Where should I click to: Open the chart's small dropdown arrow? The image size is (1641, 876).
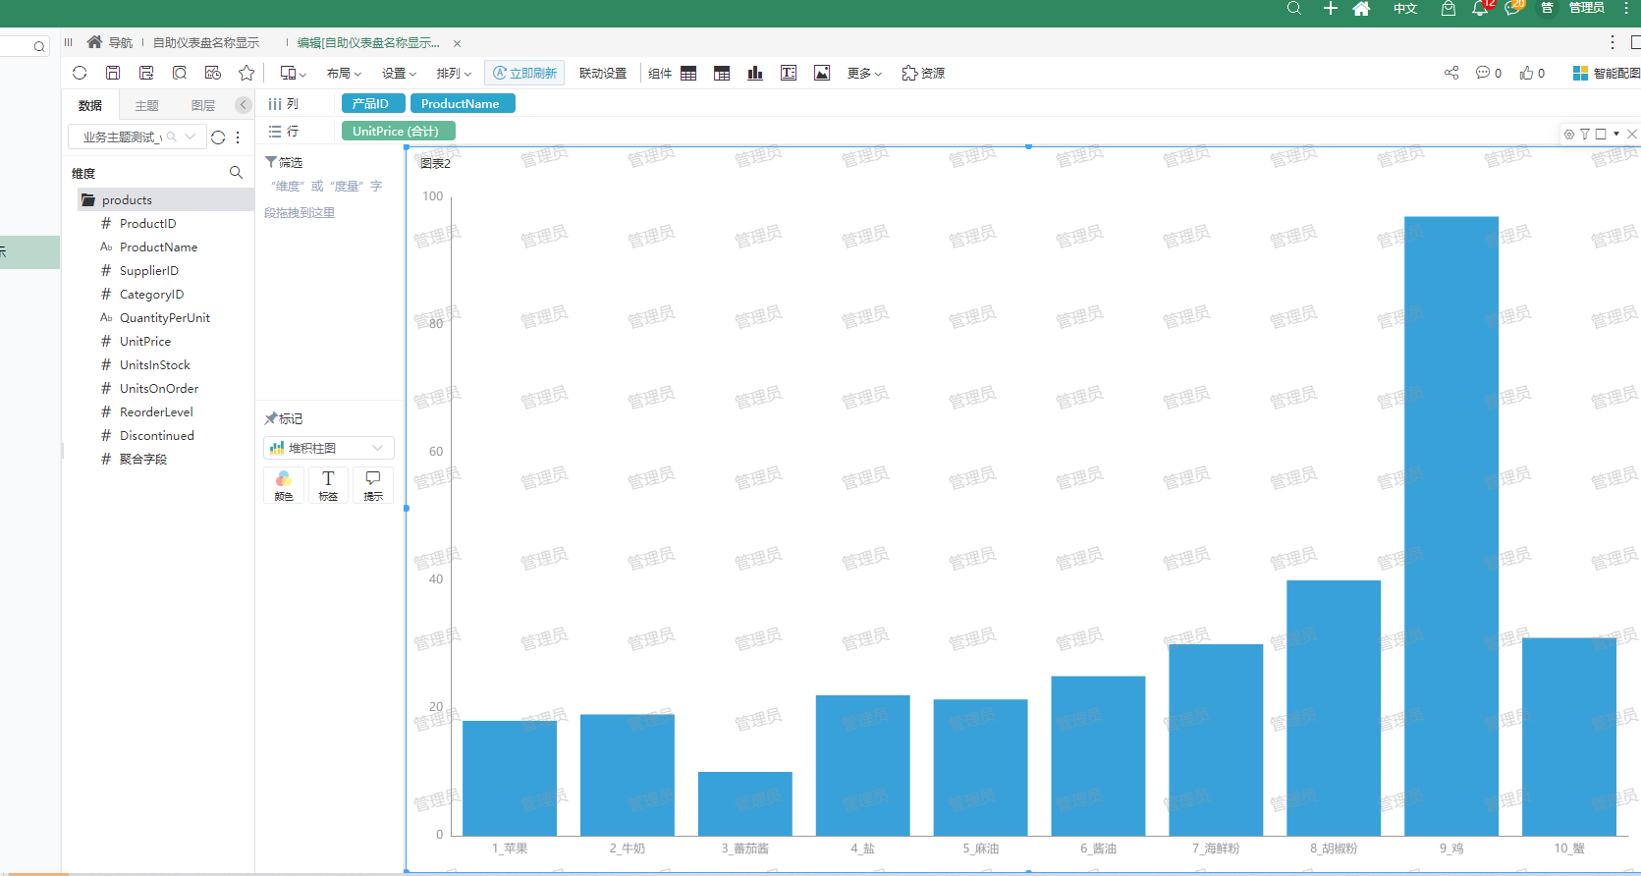[x=1616, y=134]
